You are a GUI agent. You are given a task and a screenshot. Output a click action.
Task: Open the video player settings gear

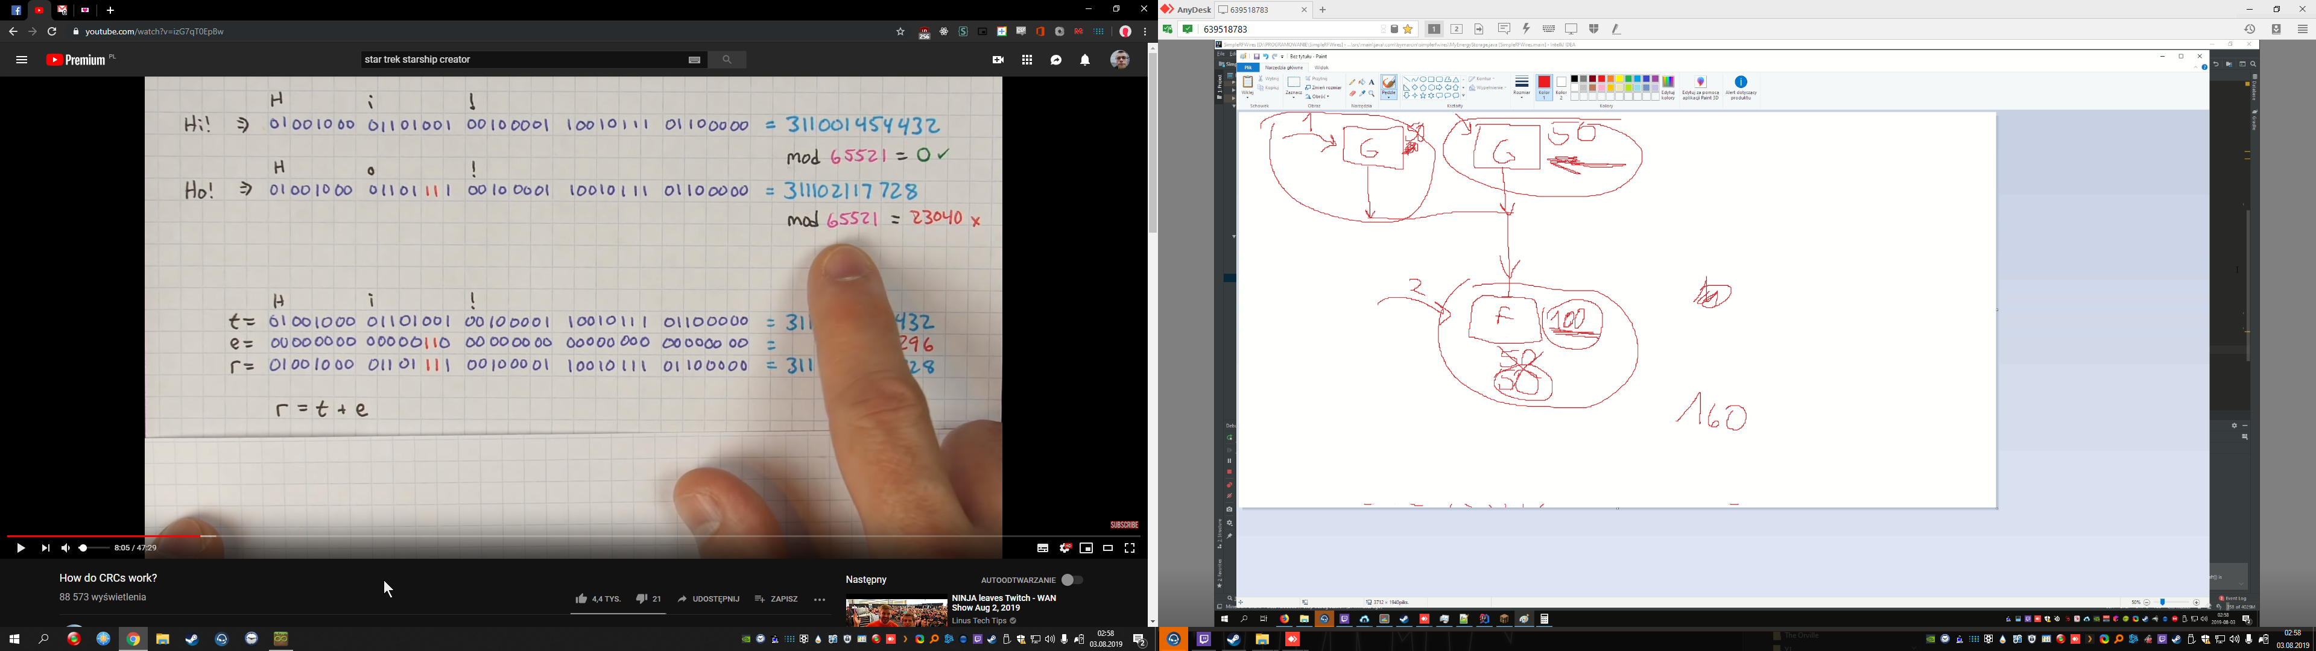1065,549
